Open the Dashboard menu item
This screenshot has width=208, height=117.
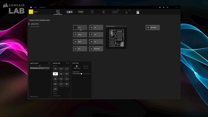click(x=42, y=7)
